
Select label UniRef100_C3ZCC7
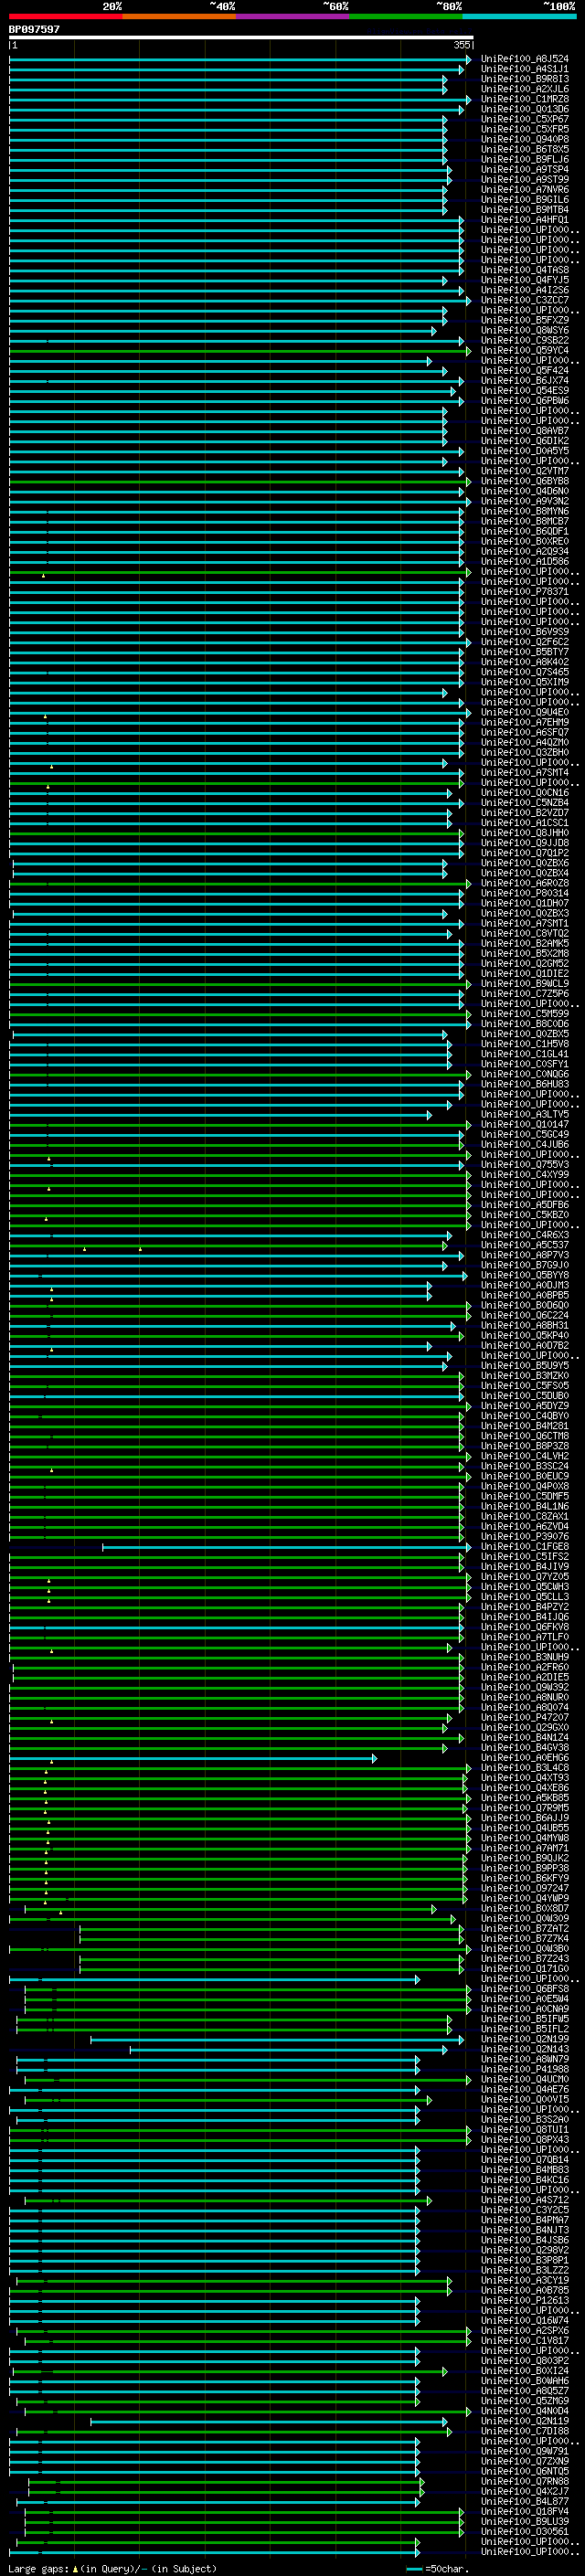pyautogui.click(x=525, y=300)
